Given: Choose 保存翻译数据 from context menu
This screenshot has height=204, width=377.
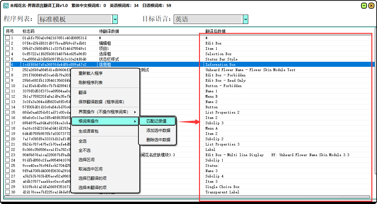Looking at the screenshot, I should pos(101,102).
